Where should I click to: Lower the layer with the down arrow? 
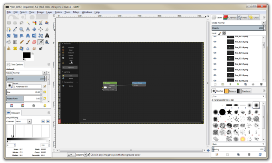238,84
